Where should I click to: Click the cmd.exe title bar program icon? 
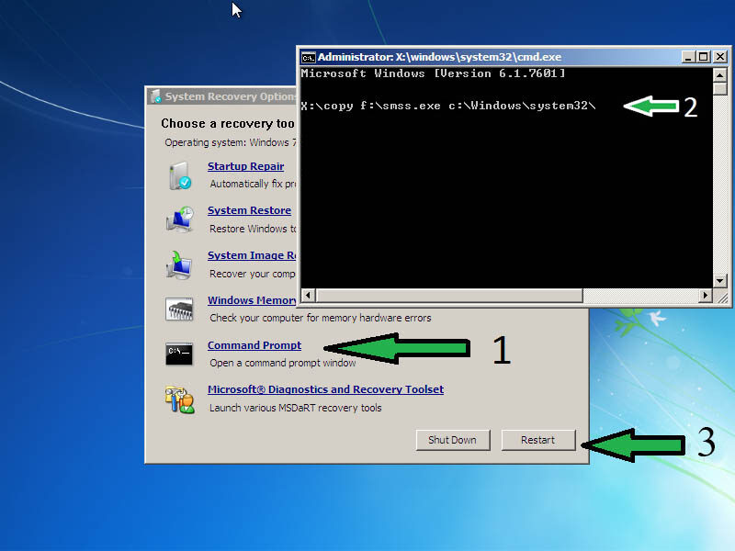point(307,56)
